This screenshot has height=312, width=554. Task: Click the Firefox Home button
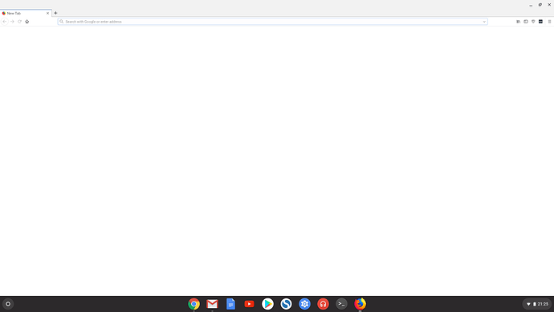point(26,22)
